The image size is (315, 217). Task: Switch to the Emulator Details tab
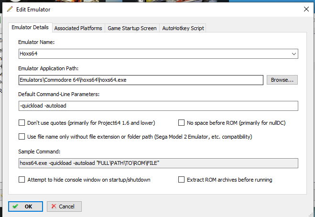tap(30, 27)
